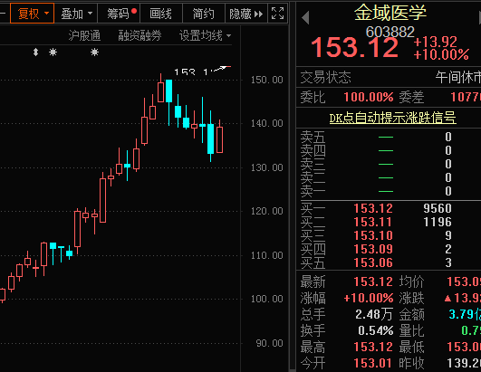Click the up-down arrow event marker
Image resolution: width=481 pixels, height=372 pixels.
pyautogui.click(x=36, y=52)
